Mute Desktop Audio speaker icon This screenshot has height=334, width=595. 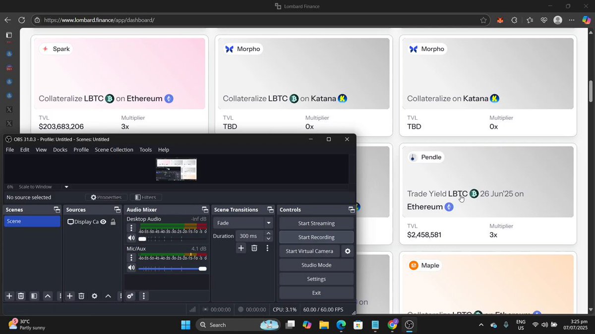(131, 239)
